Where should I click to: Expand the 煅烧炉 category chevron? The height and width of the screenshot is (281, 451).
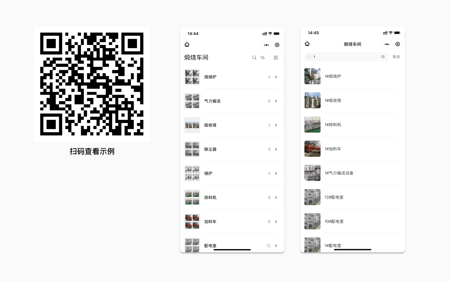[276, 77]
